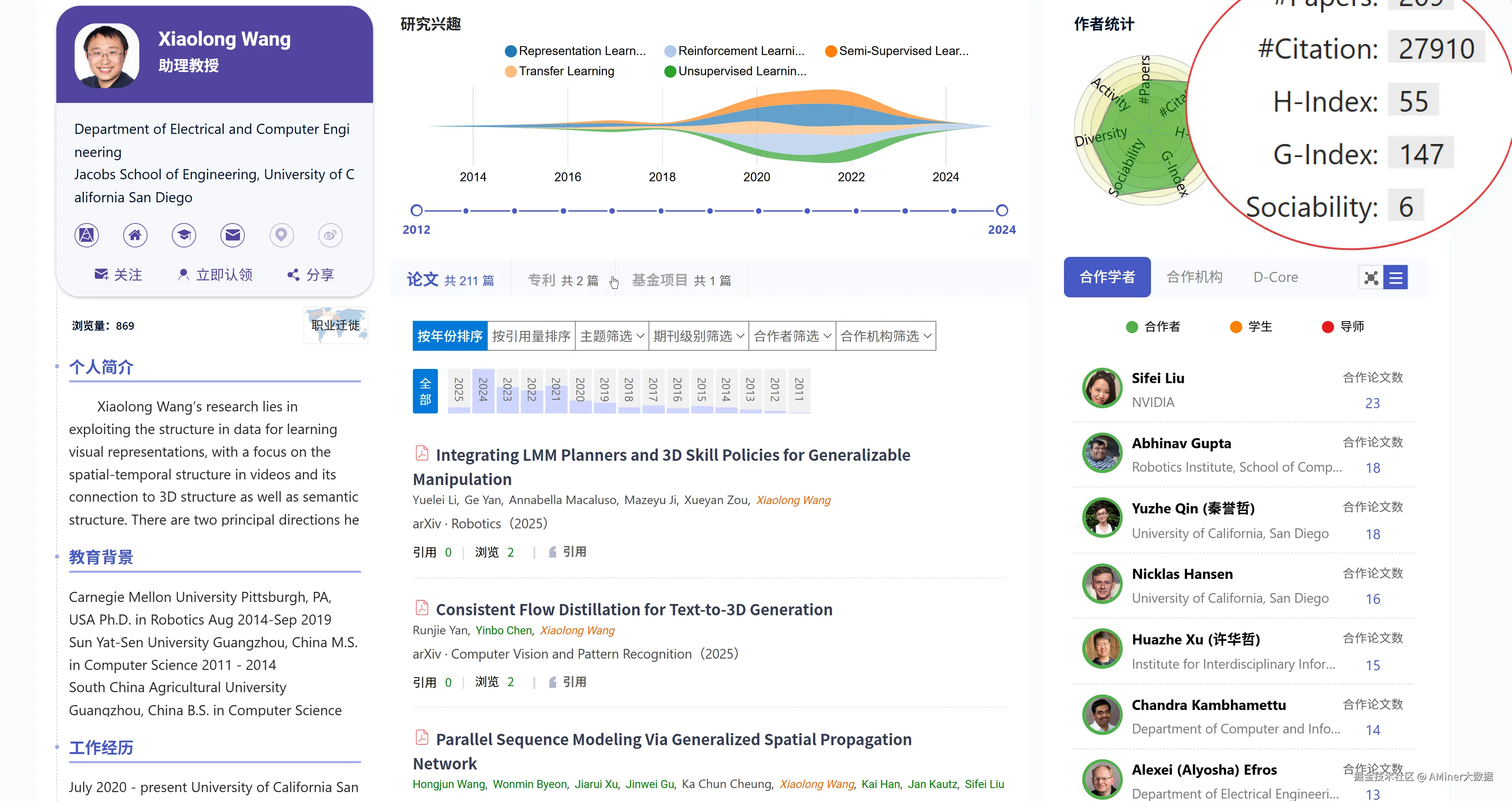Switch collaborators to network graph view icon
1512x801 pixels.
tap(1370, 278)
